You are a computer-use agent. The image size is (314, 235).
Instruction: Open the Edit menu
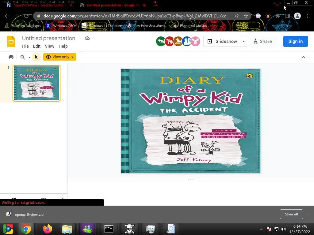click(x=37, y=46)
